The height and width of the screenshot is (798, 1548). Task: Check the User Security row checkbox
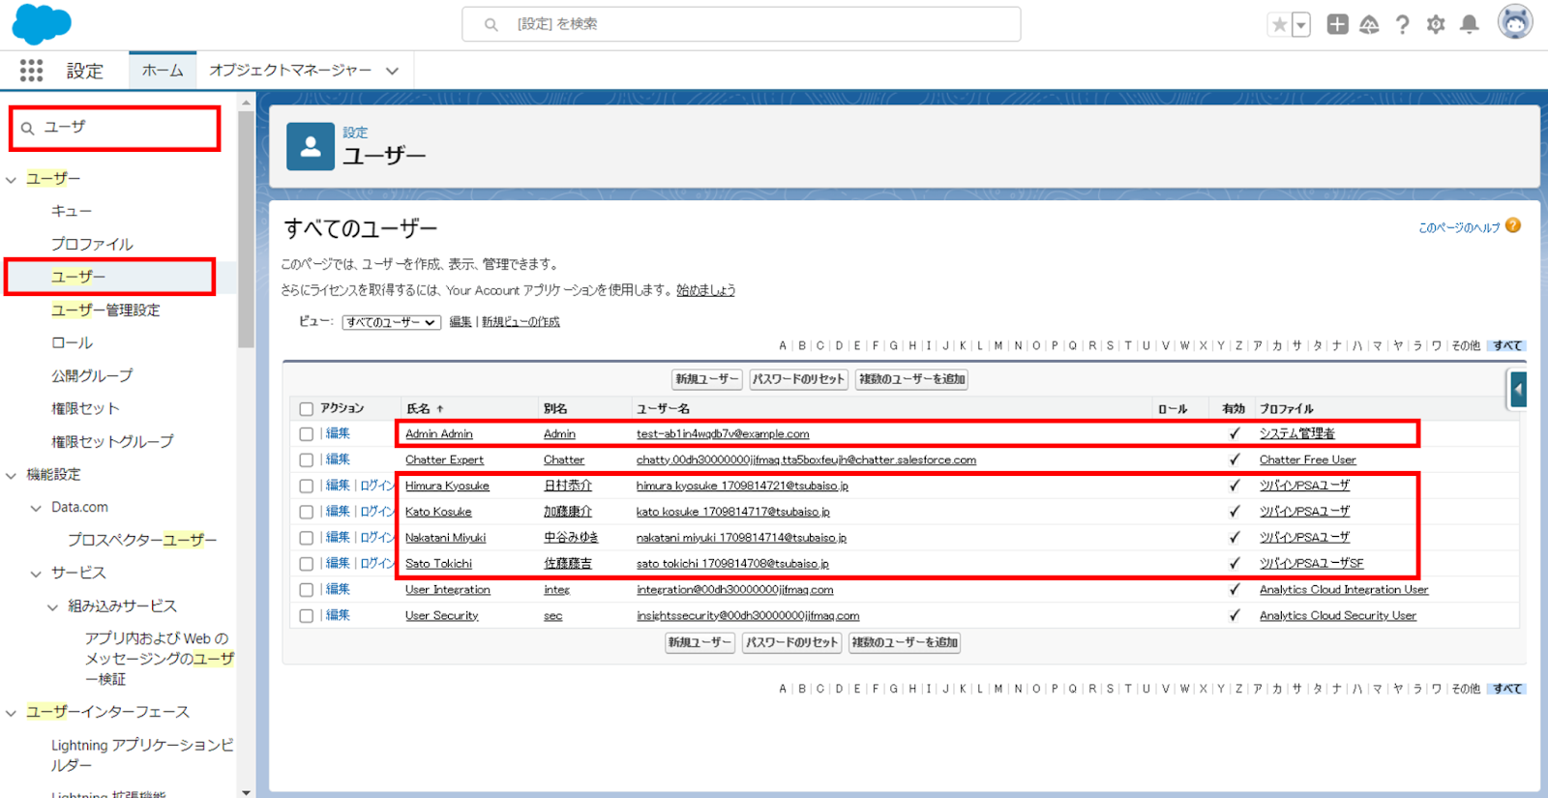[x=307, y=615]
